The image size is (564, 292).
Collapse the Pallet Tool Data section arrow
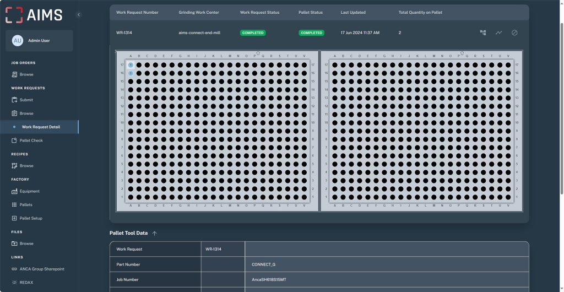(x=155, y=233)
